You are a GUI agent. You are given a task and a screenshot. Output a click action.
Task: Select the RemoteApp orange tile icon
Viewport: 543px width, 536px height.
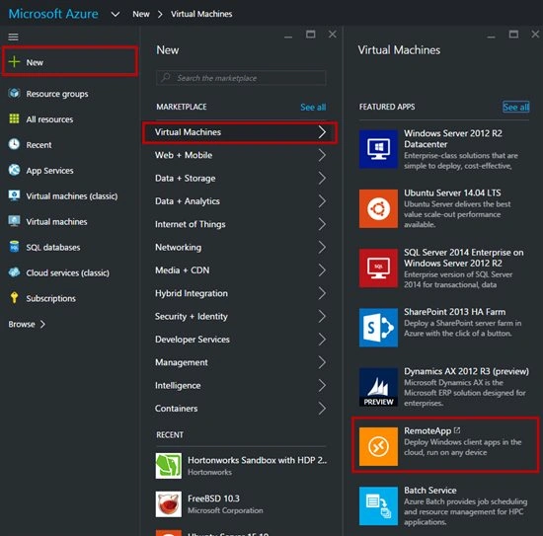378,446
